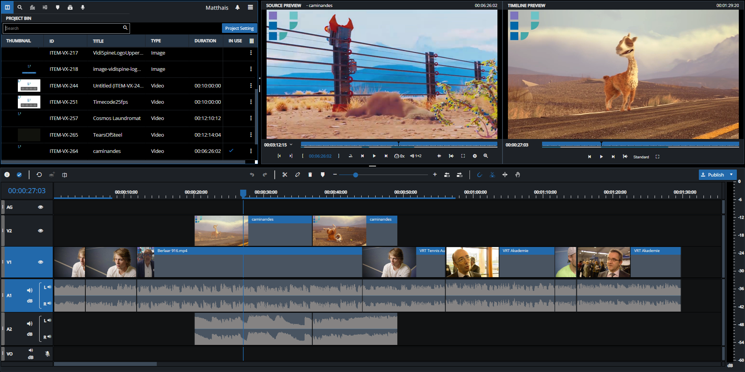This screenshot has height=372, width=745.
Task: Open the source timecode dropdown chevron
Action: 291,145
